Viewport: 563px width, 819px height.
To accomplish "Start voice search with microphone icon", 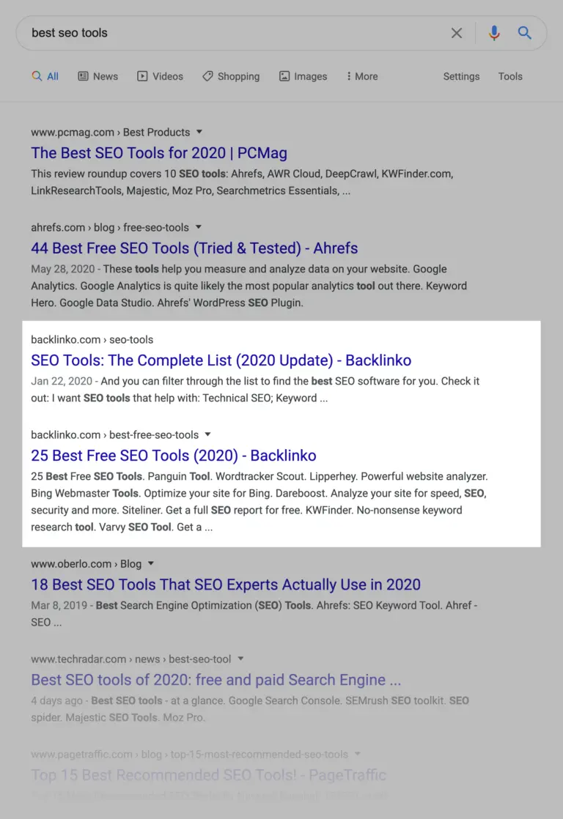I will click(x=494, y=33).
